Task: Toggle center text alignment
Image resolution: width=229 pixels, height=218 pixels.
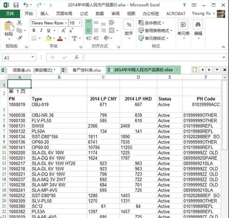Action: tap(96, 31)
